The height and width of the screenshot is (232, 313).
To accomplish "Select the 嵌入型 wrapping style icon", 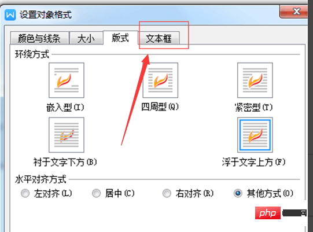I will (x=67, y=80).
